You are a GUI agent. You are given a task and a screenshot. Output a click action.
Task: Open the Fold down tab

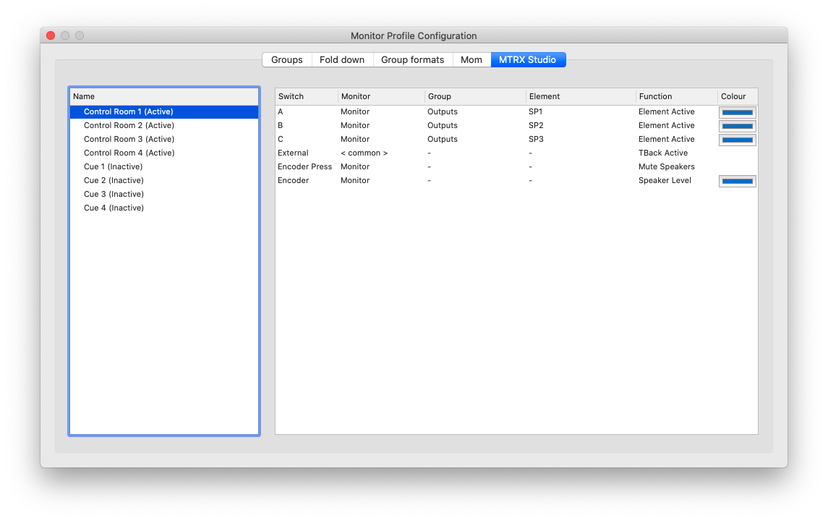(x=342, y=60)
